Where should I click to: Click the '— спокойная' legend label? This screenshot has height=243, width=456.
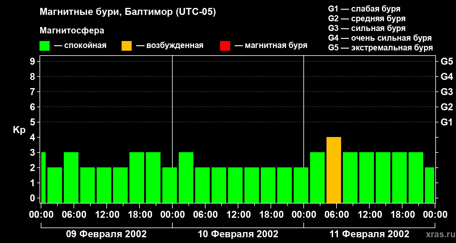(80, 46)
